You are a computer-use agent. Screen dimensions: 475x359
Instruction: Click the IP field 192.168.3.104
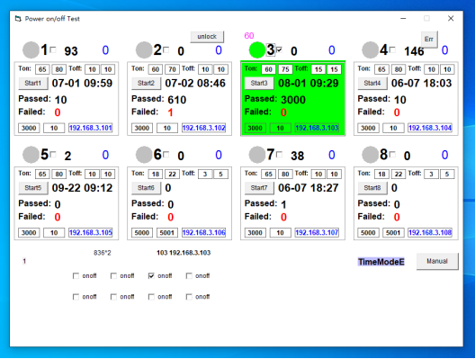(430, 128)
